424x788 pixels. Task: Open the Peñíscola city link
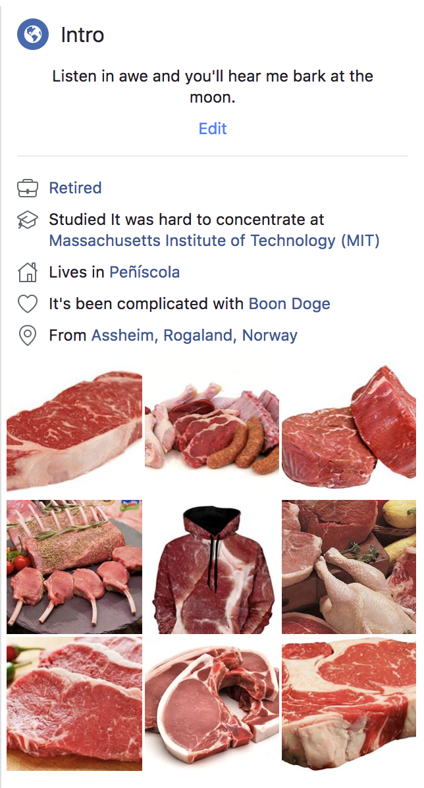[144, 272]
